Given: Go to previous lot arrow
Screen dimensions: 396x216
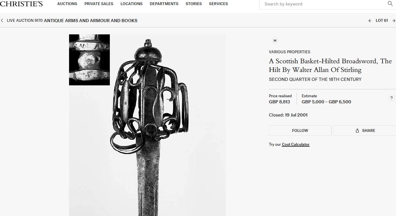Looking at the screenshot, I should 370,21.
